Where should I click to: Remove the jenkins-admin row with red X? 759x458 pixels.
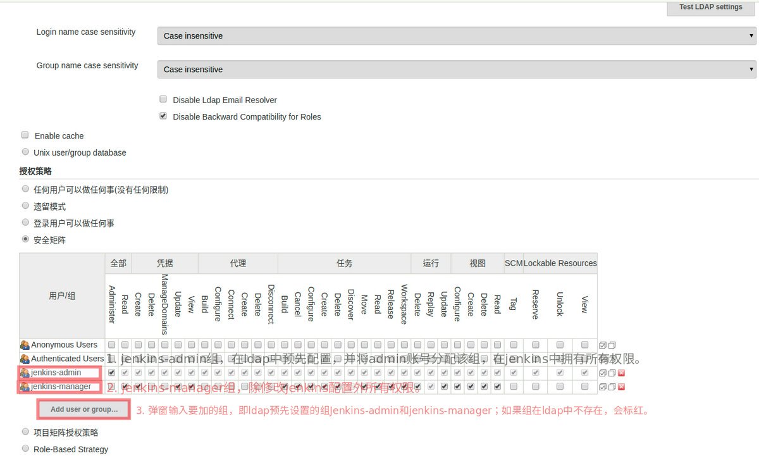[621, 373]
